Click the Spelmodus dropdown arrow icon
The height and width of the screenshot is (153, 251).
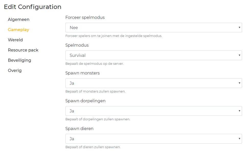(x=239, y=55)
